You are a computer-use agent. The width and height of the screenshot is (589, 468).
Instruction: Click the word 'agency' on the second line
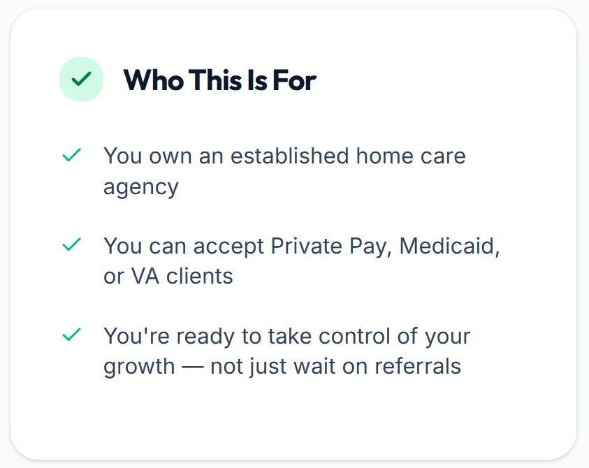coord(141,187)
